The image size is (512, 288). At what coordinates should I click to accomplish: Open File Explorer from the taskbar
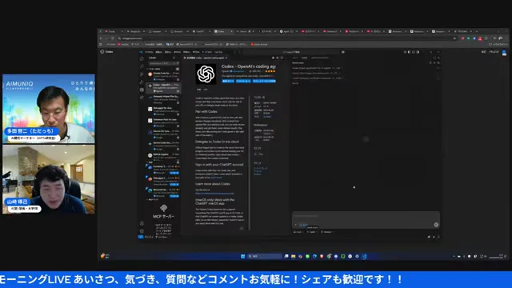point(294,256)
